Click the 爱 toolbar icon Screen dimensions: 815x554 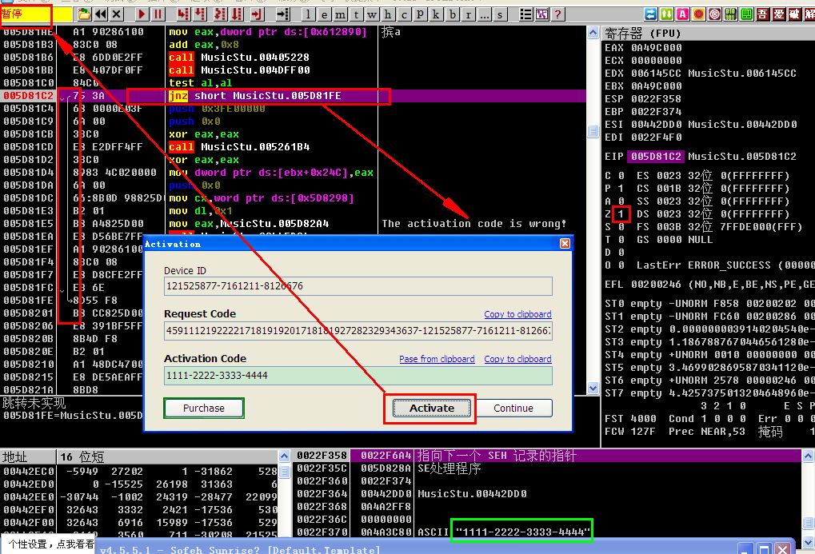(779, 14)
